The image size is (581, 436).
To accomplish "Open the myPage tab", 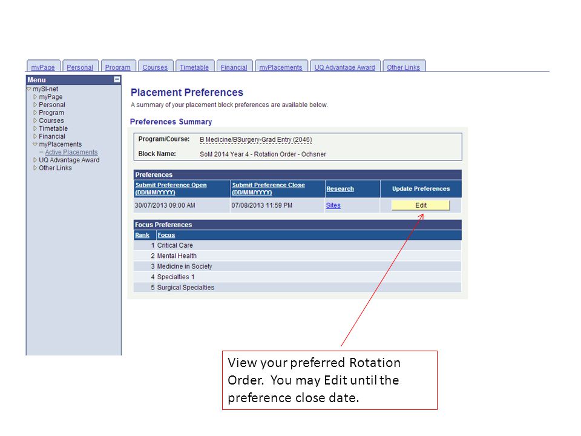I will 43,67.
